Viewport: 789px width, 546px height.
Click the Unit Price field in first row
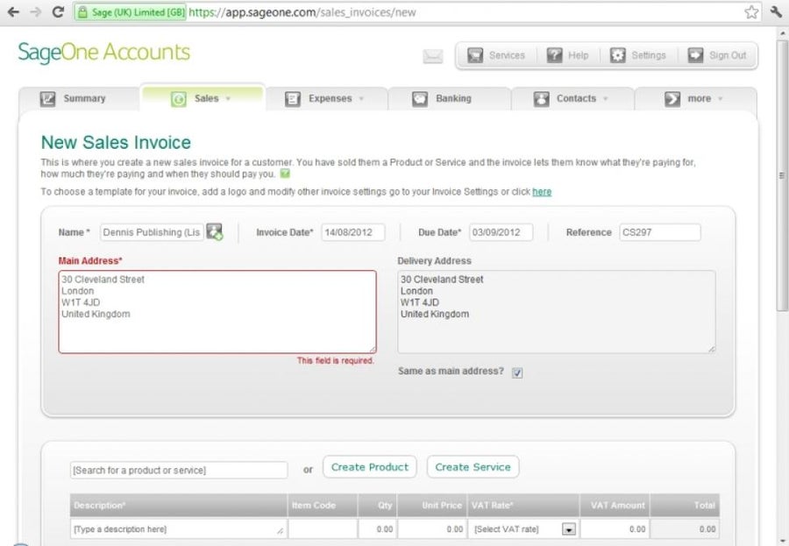[x=433, y=528]
